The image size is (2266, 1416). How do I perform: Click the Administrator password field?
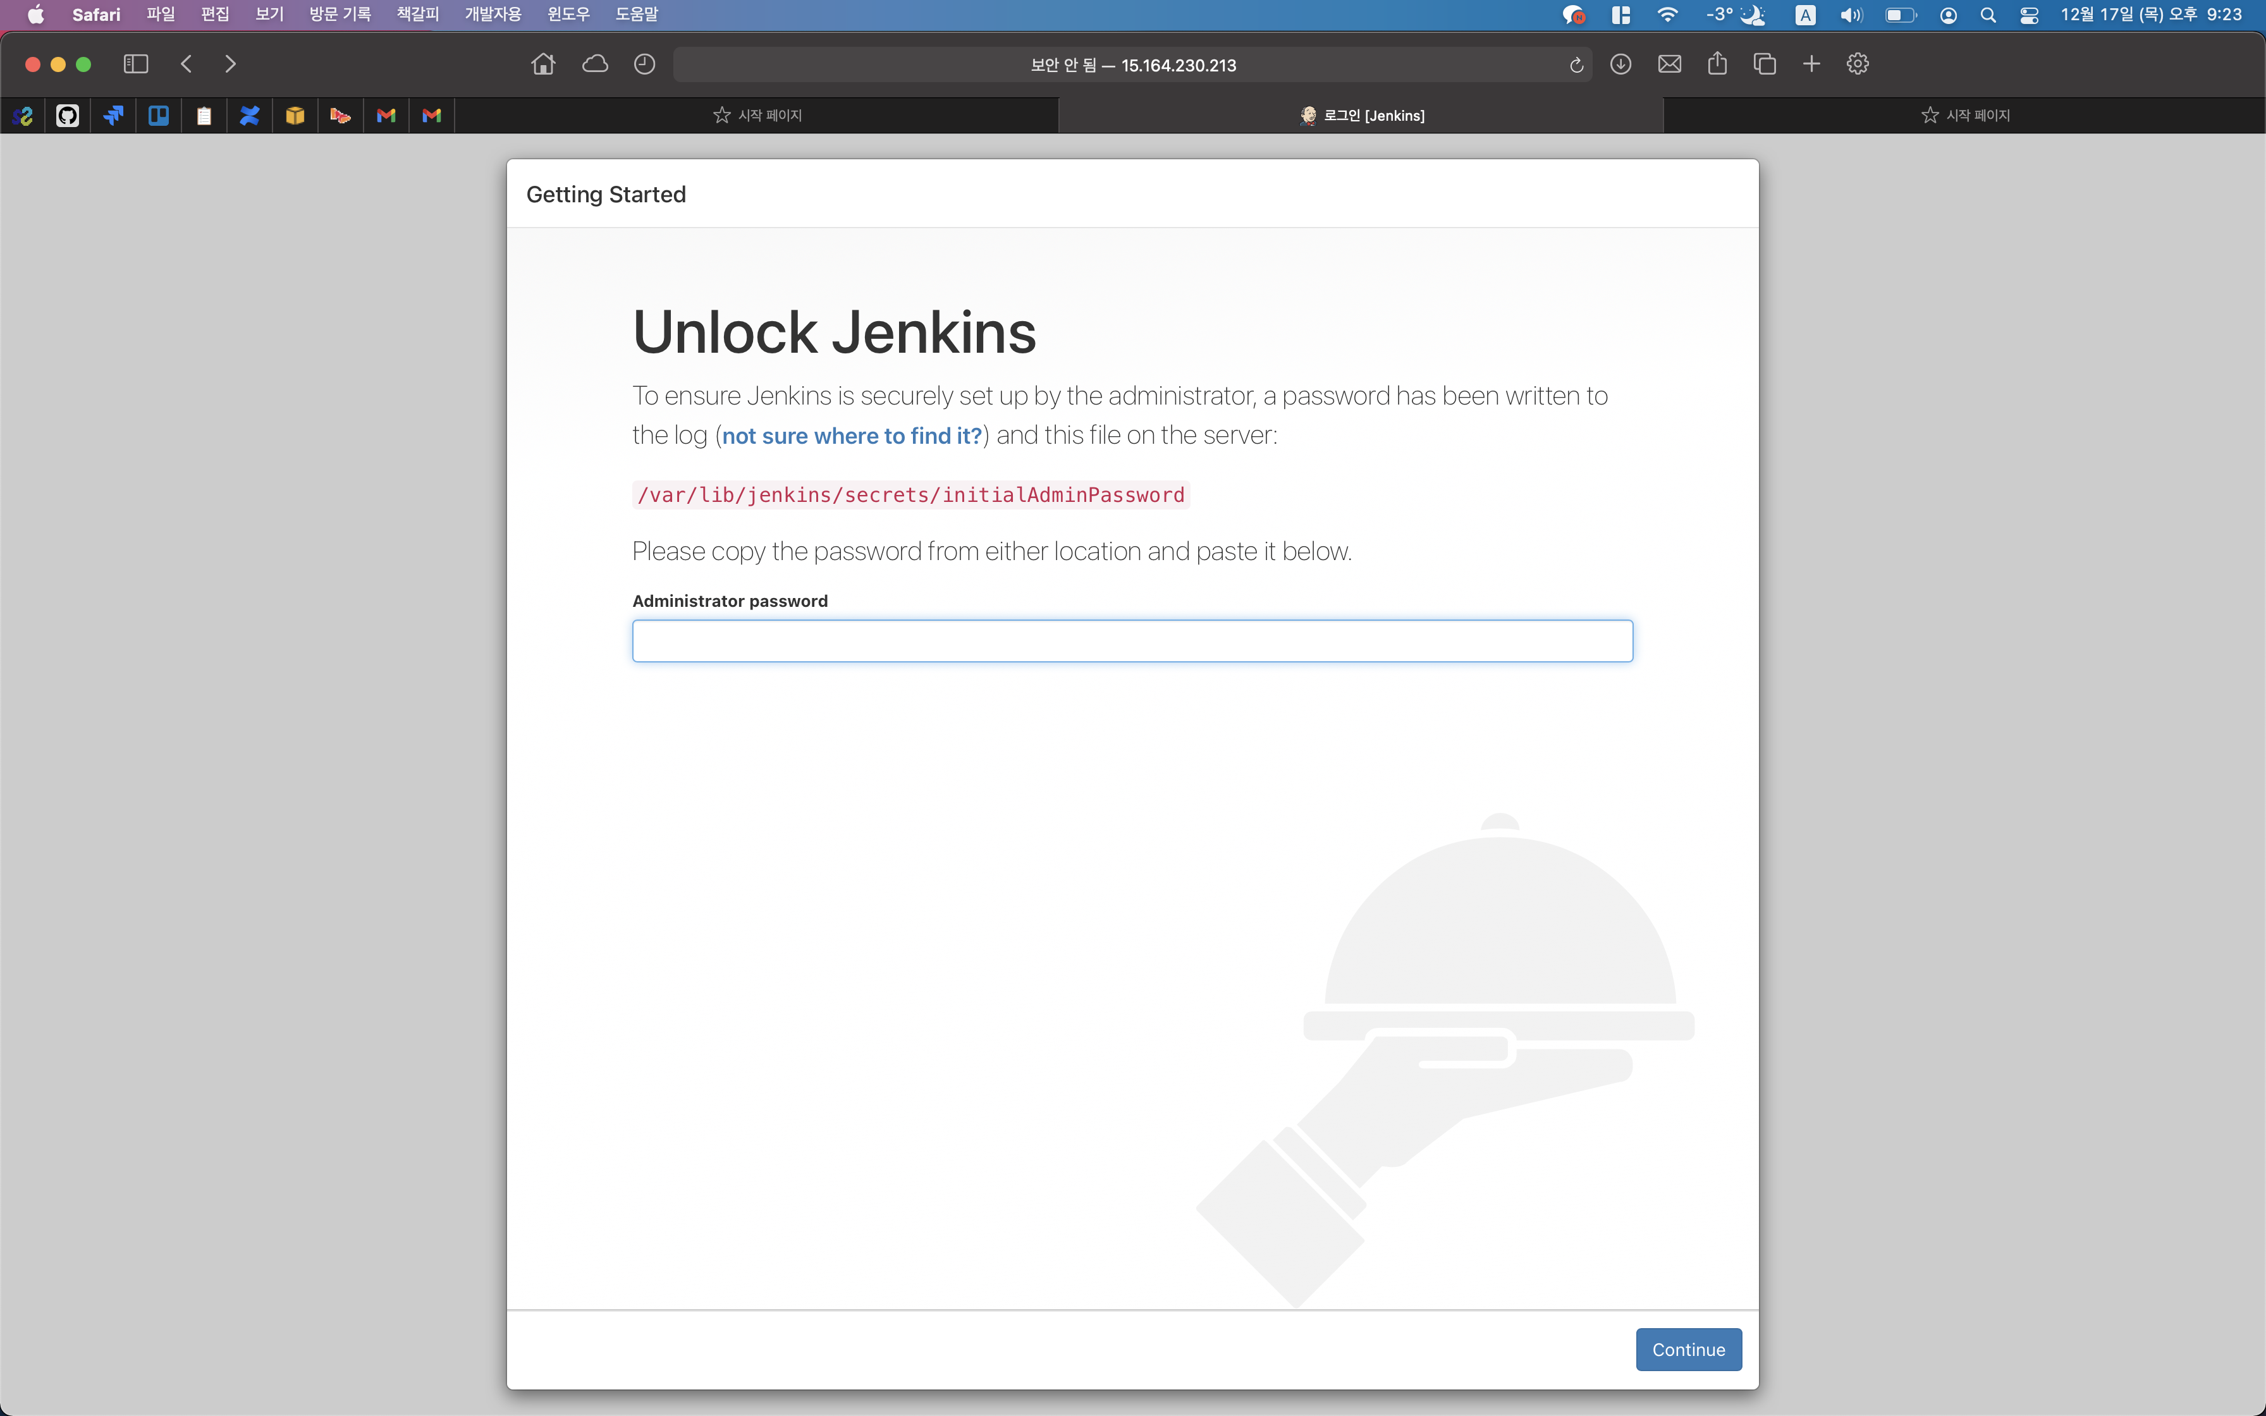coord(1132,642)
